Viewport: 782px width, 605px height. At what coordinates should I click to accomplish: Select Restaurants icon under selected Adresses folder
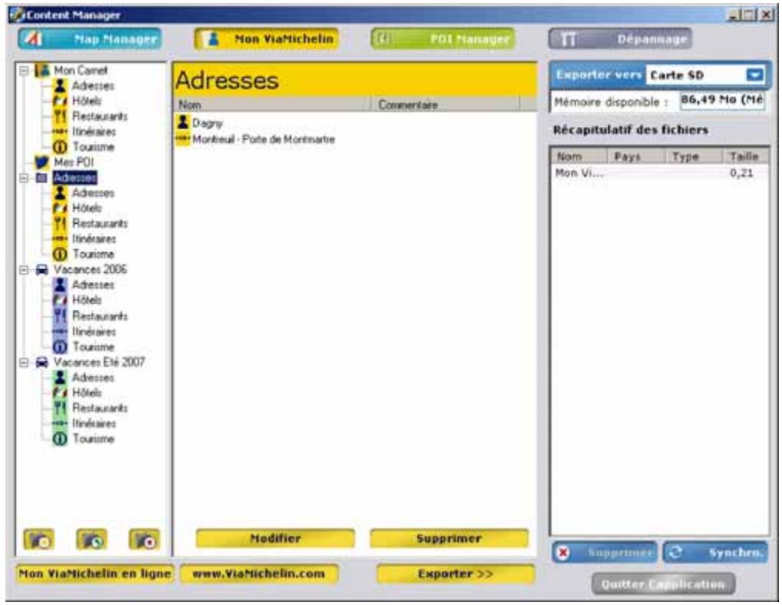click(60, 224)
